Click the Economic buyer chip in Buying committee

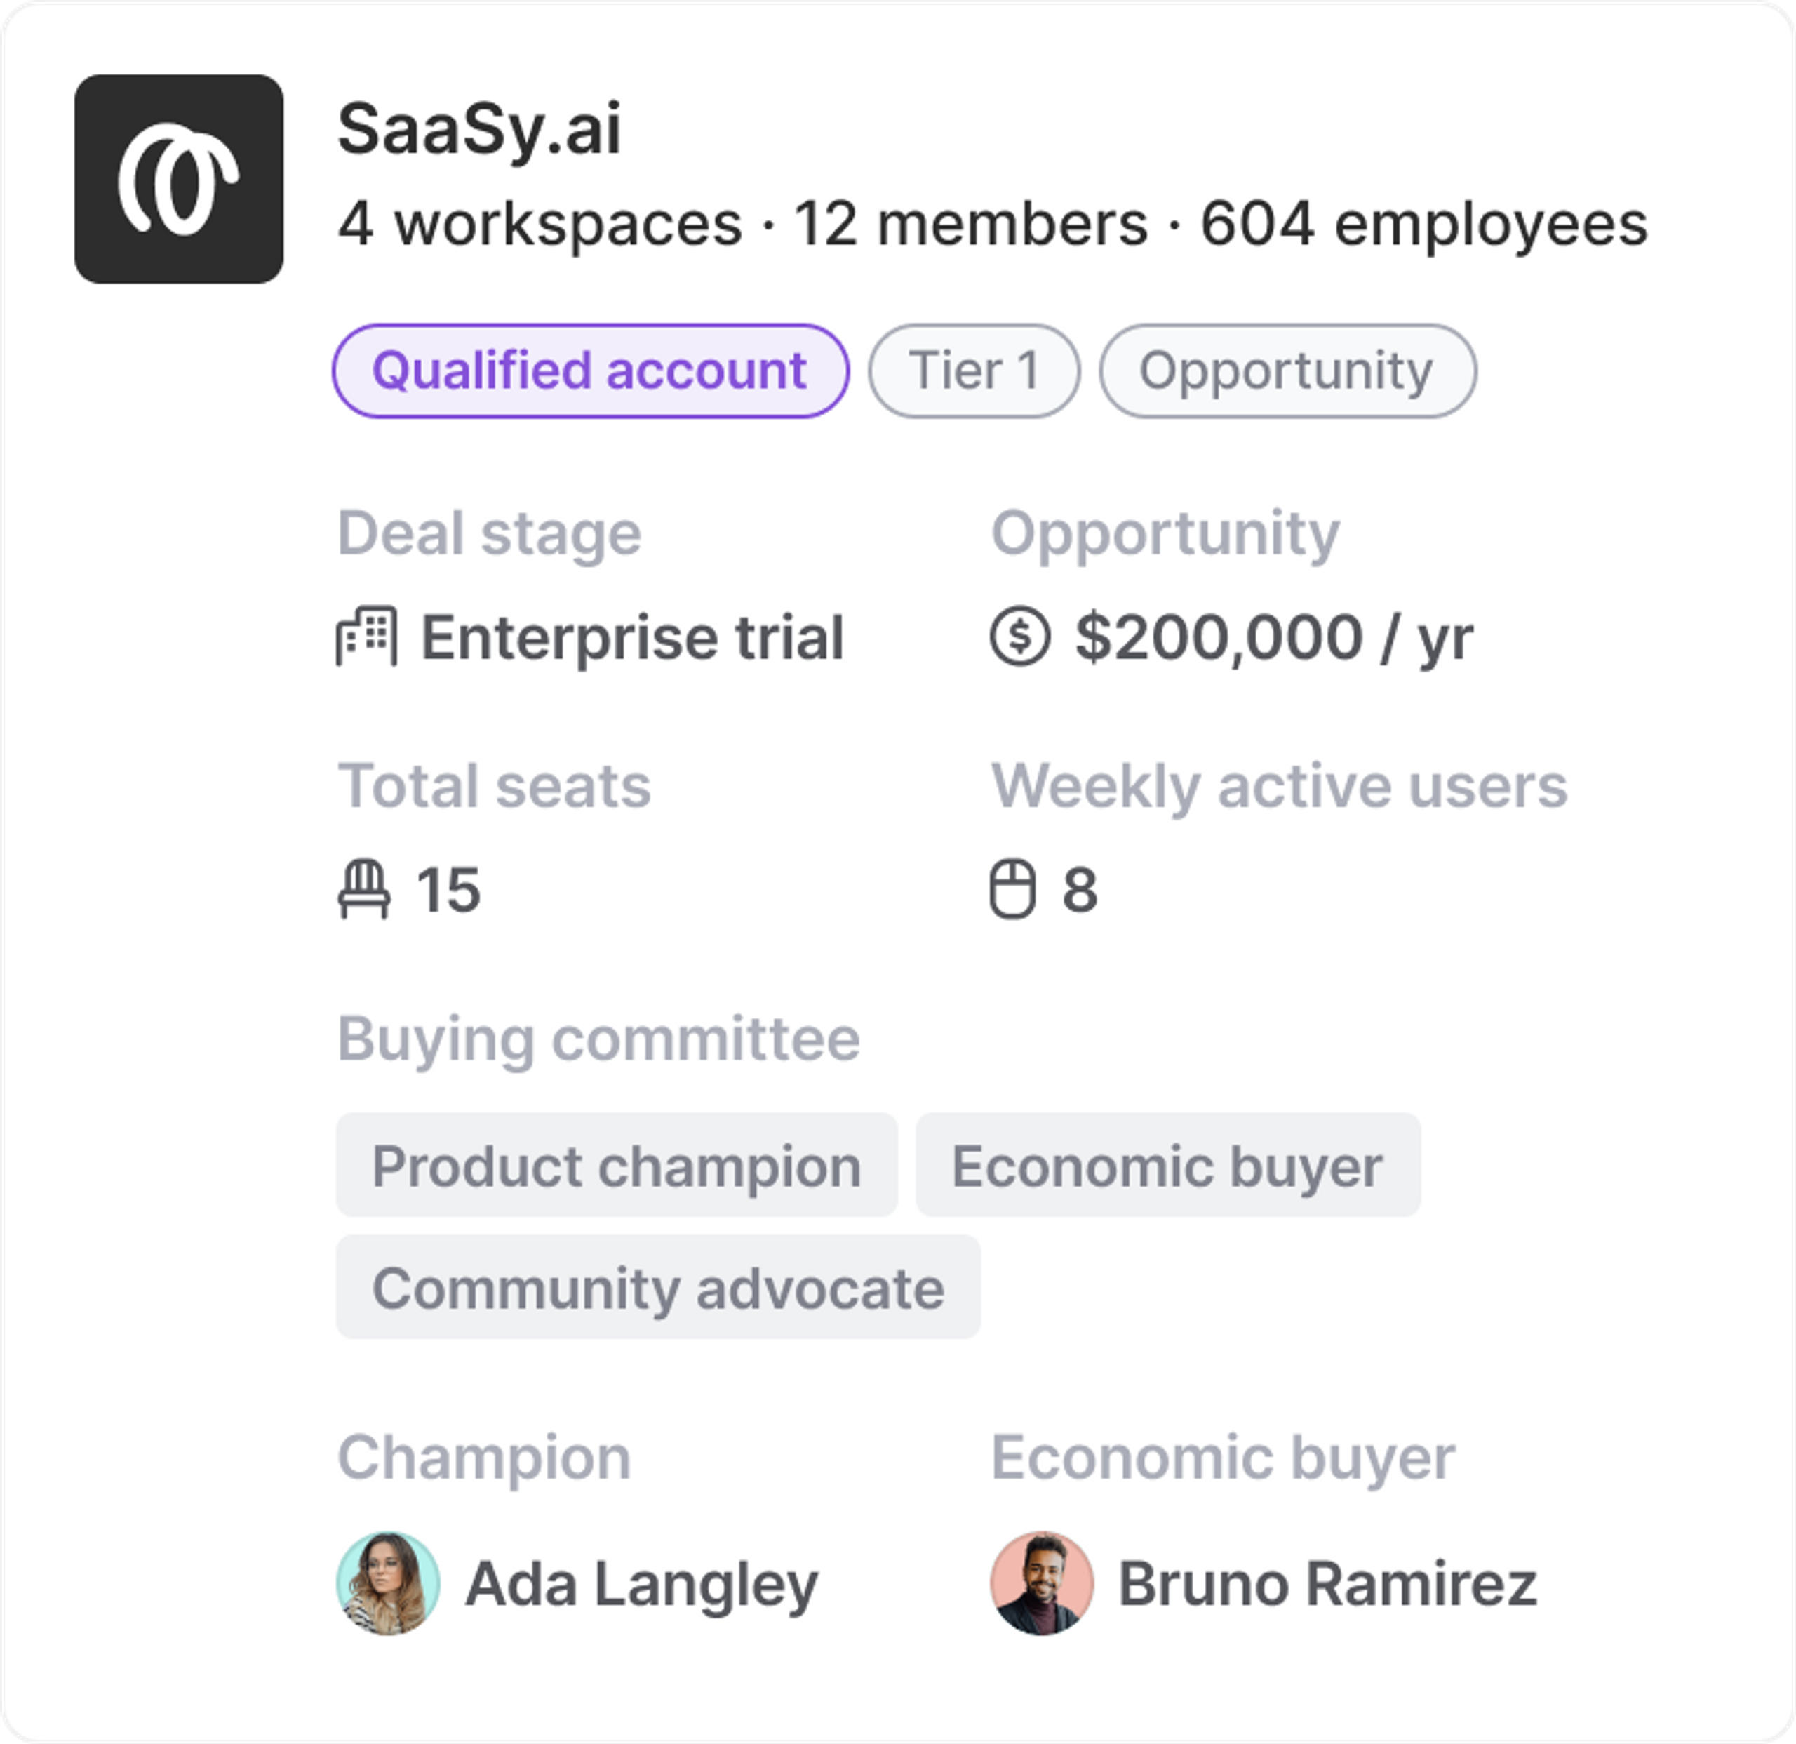1167,1166
